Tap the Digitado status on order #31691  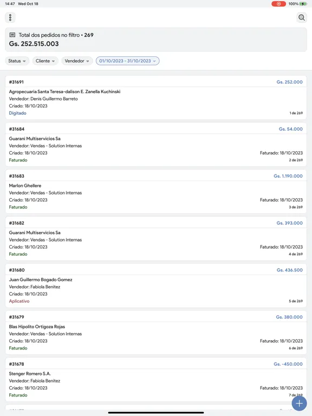[17, 113]
